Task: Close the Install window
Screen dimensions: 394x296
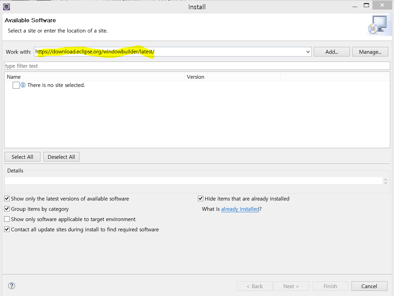Action: tap(382, 5)
